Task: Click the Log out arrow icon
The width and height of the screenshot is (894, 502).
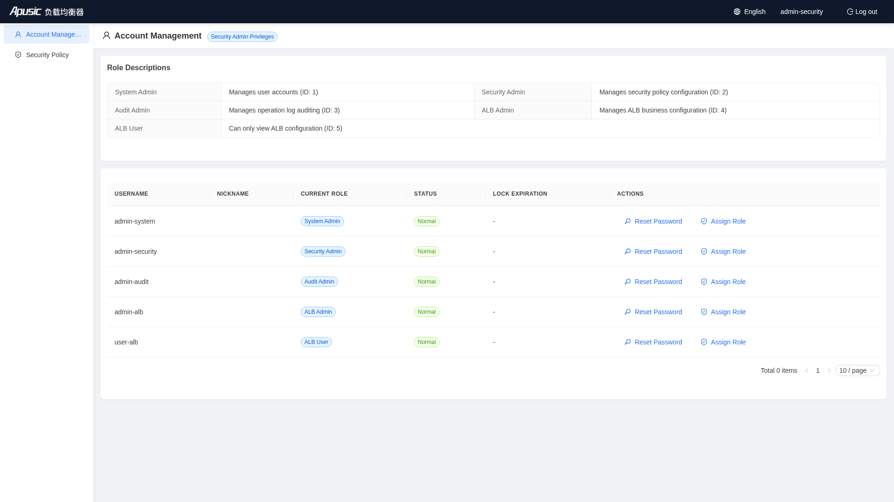Action: [850, 12]
